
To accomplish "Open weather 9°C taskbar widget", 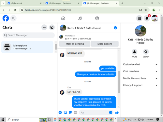I will tap(127, 120).
